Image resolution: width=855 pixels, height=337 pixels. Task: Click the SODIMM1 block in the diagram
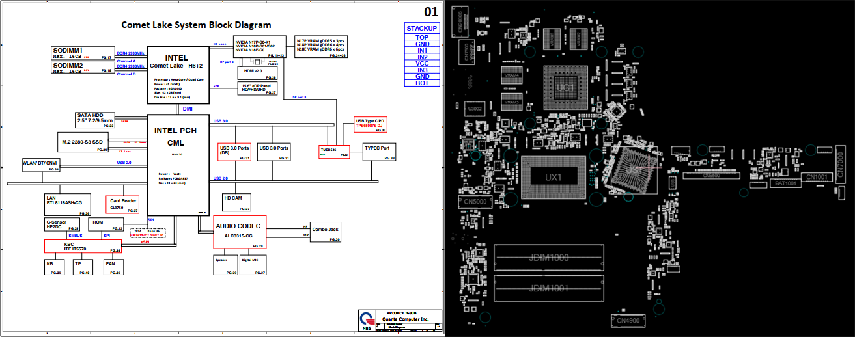point(82,53)
